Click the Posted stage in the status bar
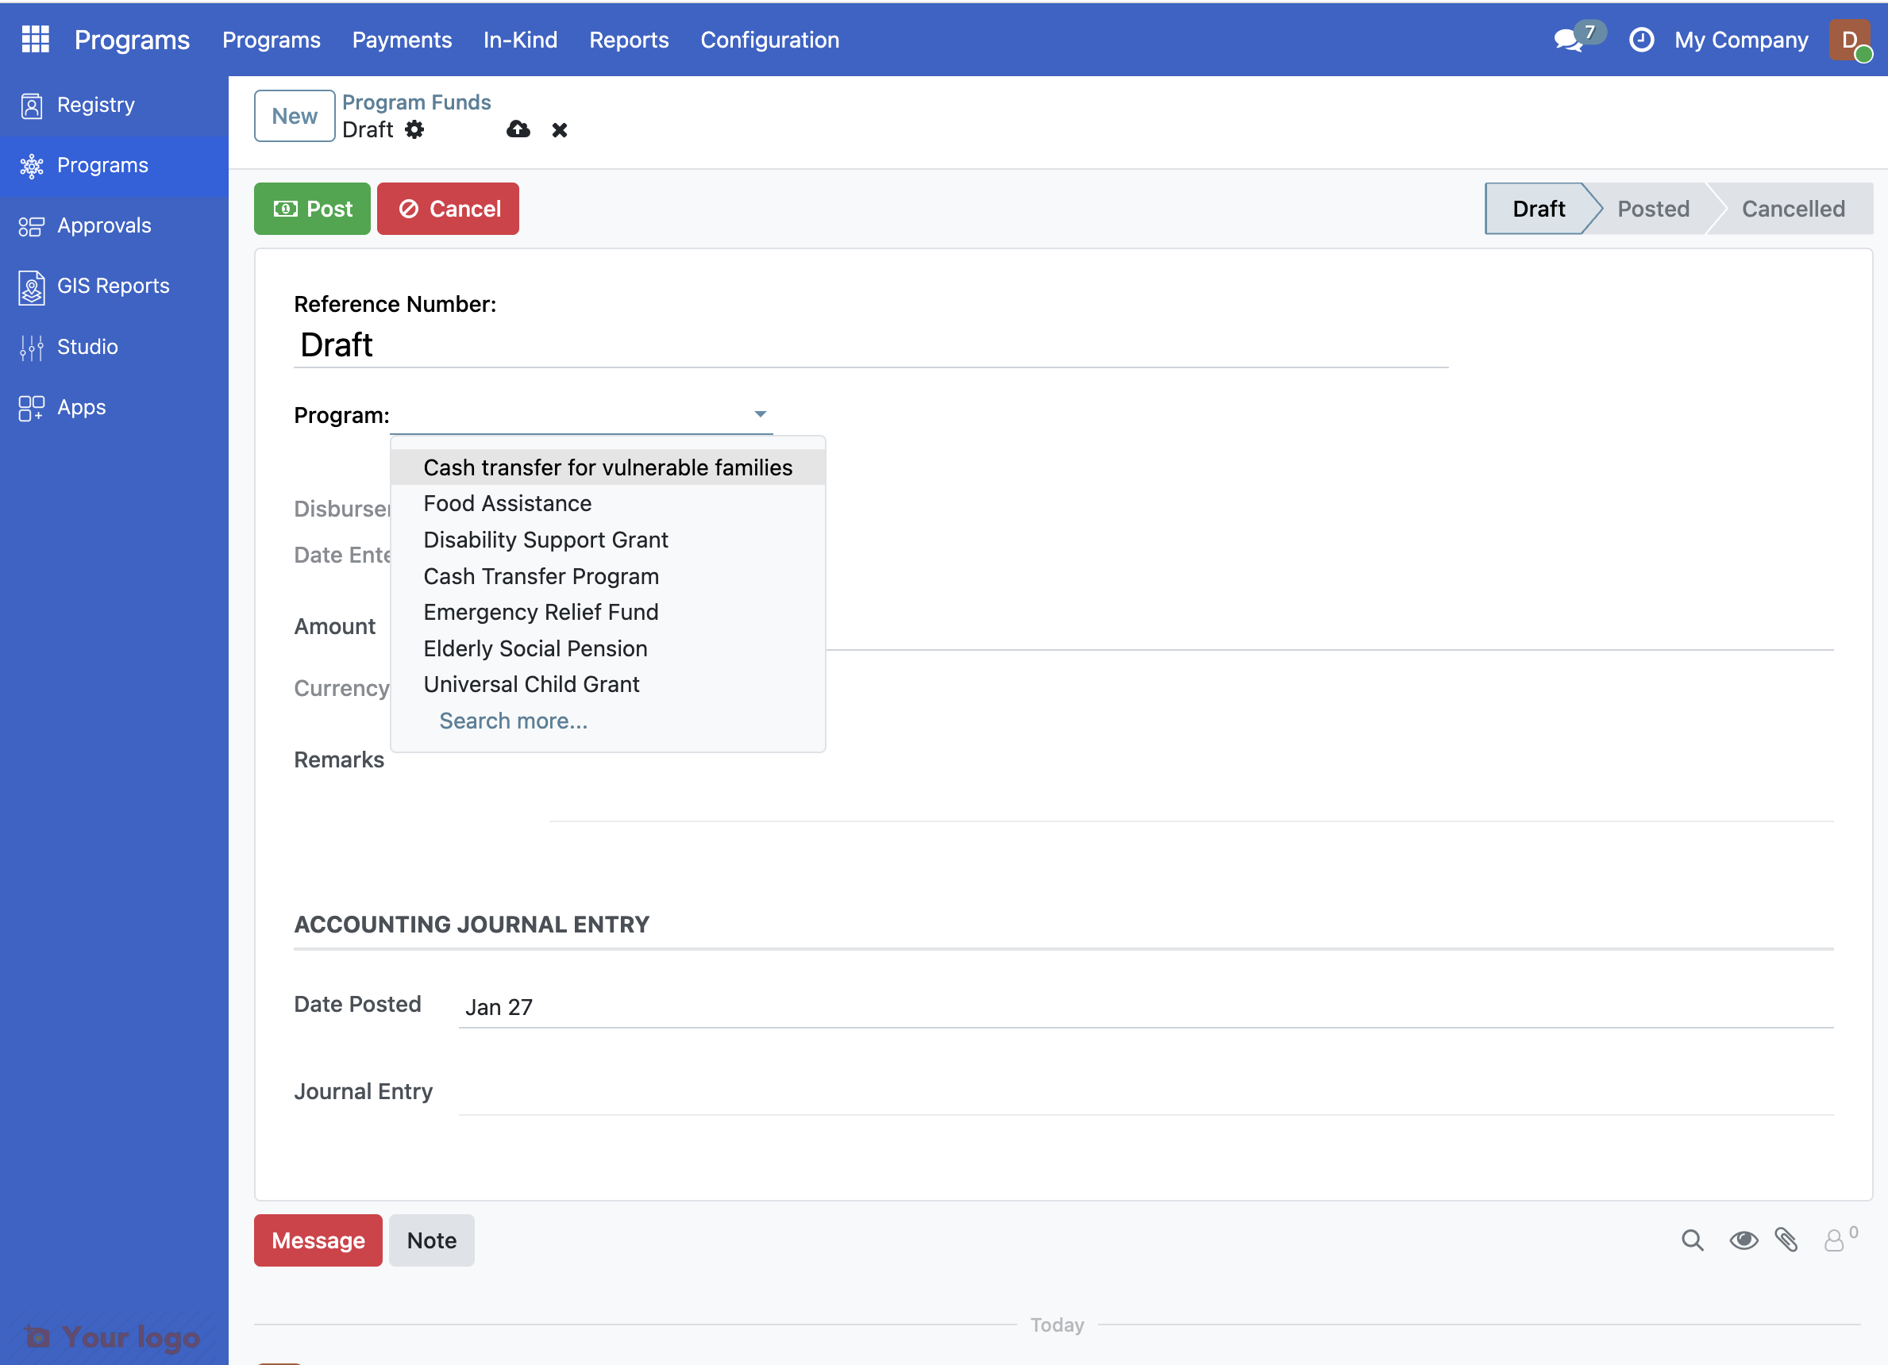 tap(1653, 208)
